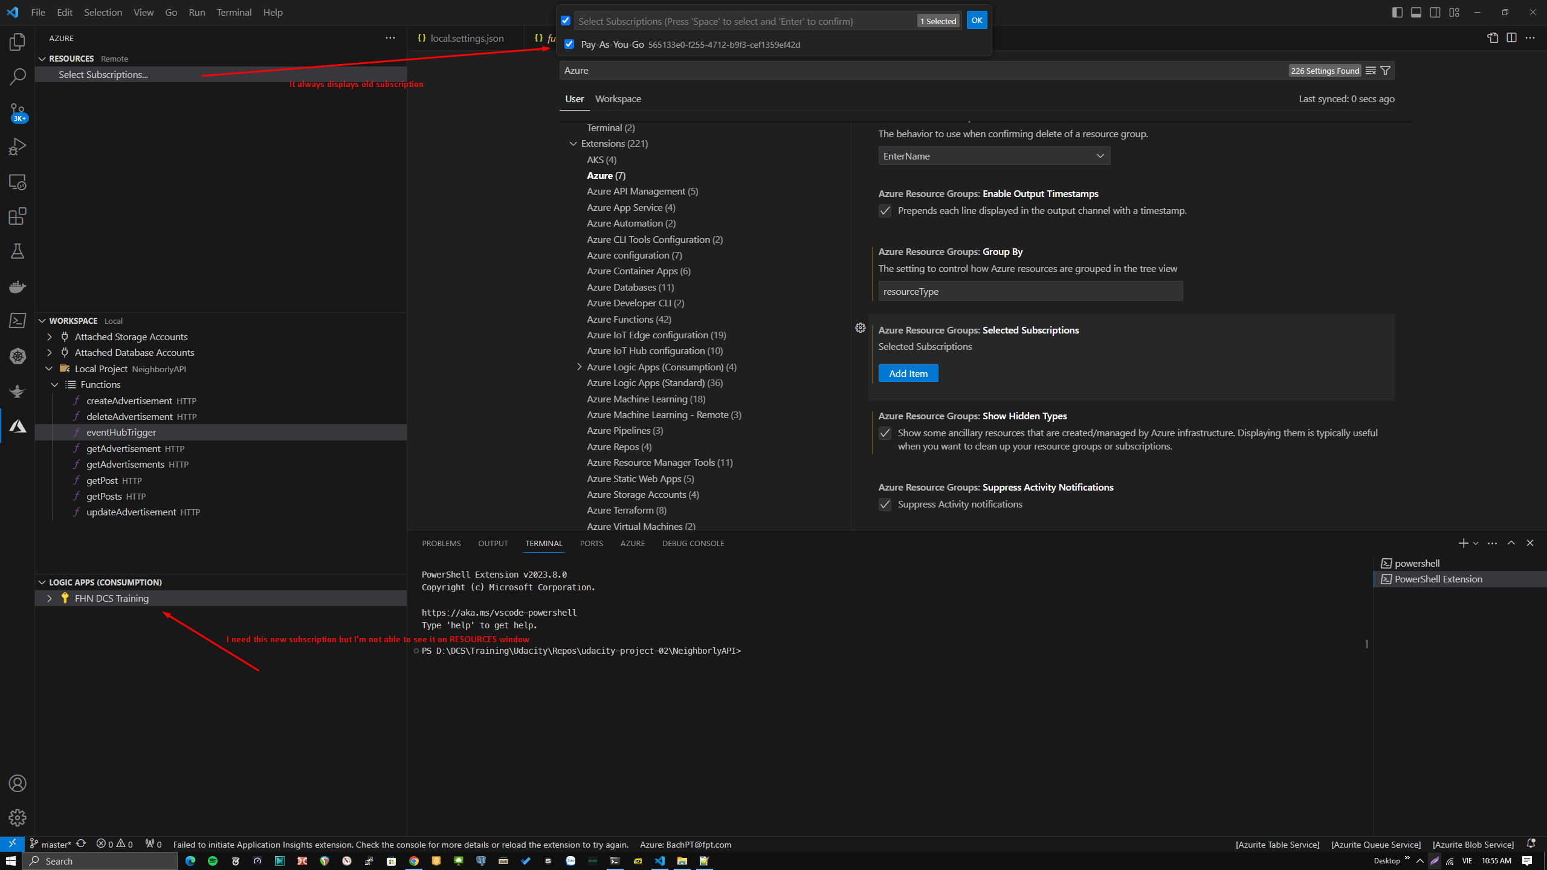Viewport: 1547px width, 870px height.
Task: Collapse the RESOURCES section
Action: click(x=42, y=59)
